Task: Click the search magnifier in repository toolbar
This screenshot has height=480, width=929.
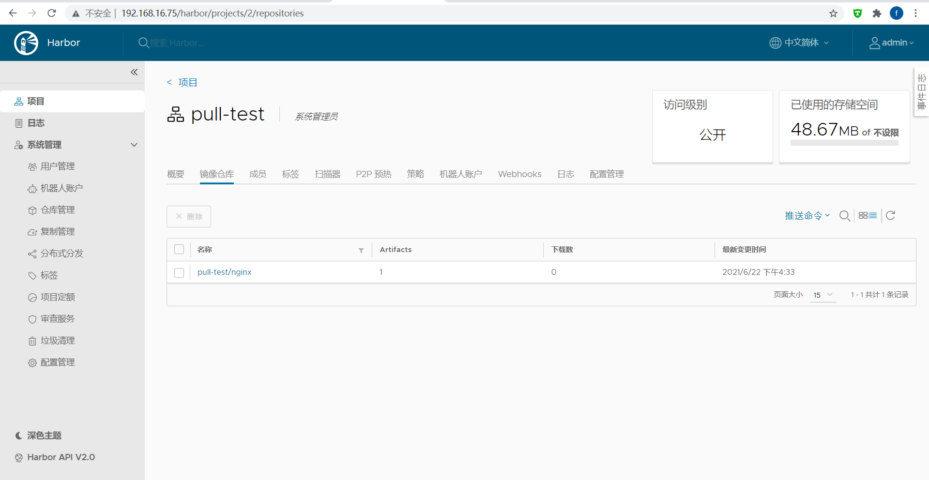Action: point(844,216)
